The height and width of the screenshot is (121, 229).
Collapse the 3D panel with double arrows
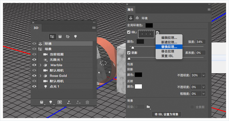[x=94, y=22]
